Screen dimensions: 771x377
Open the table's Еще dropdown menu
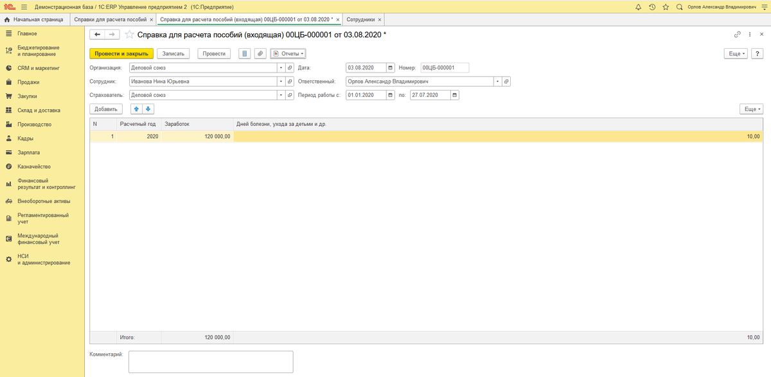click(751, 109)
